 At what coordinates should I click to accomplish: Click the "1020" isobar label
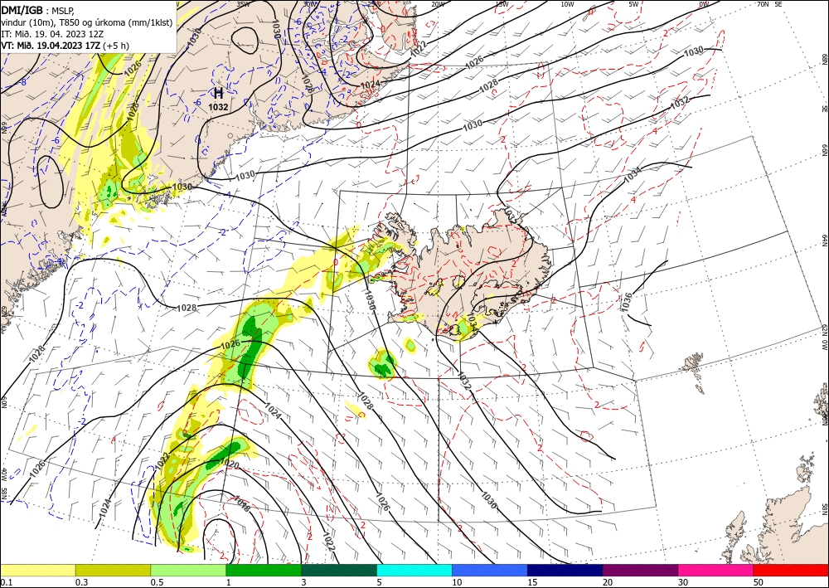pos(230,465)
